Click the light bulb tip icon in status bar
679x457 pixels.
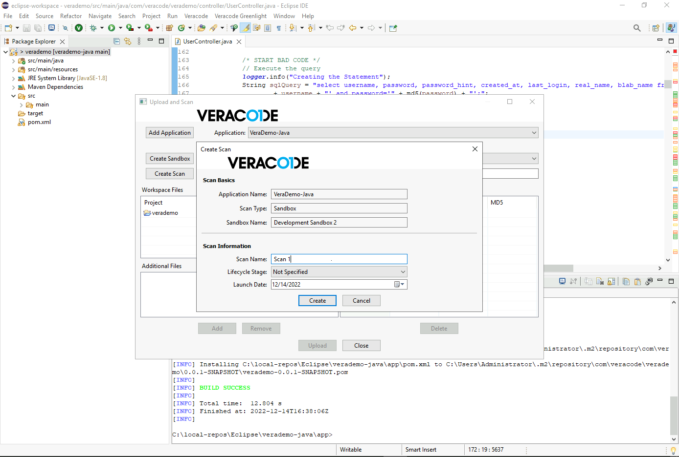[673, 450]
